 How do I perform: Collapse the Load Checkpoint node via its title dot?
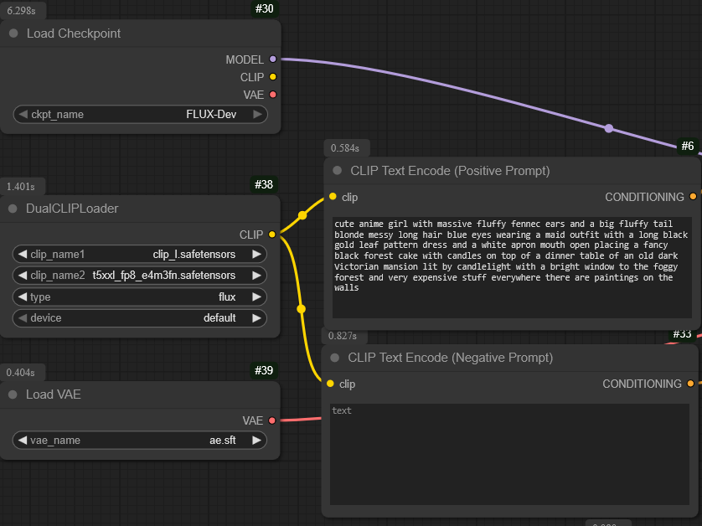coord(13,34)
